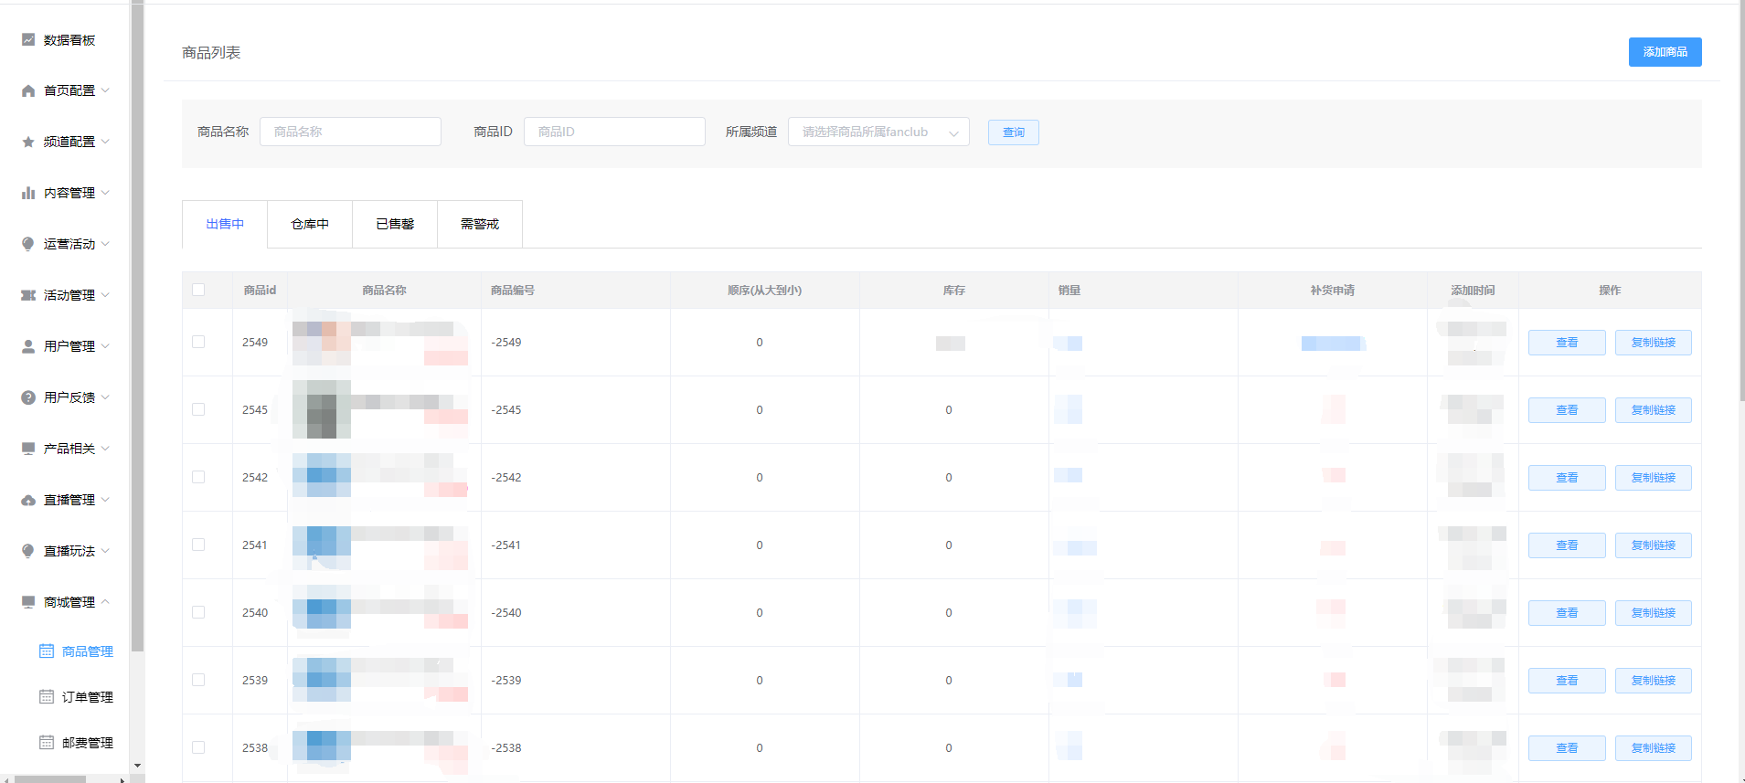Check the box for product 2549

click(198, 342)
